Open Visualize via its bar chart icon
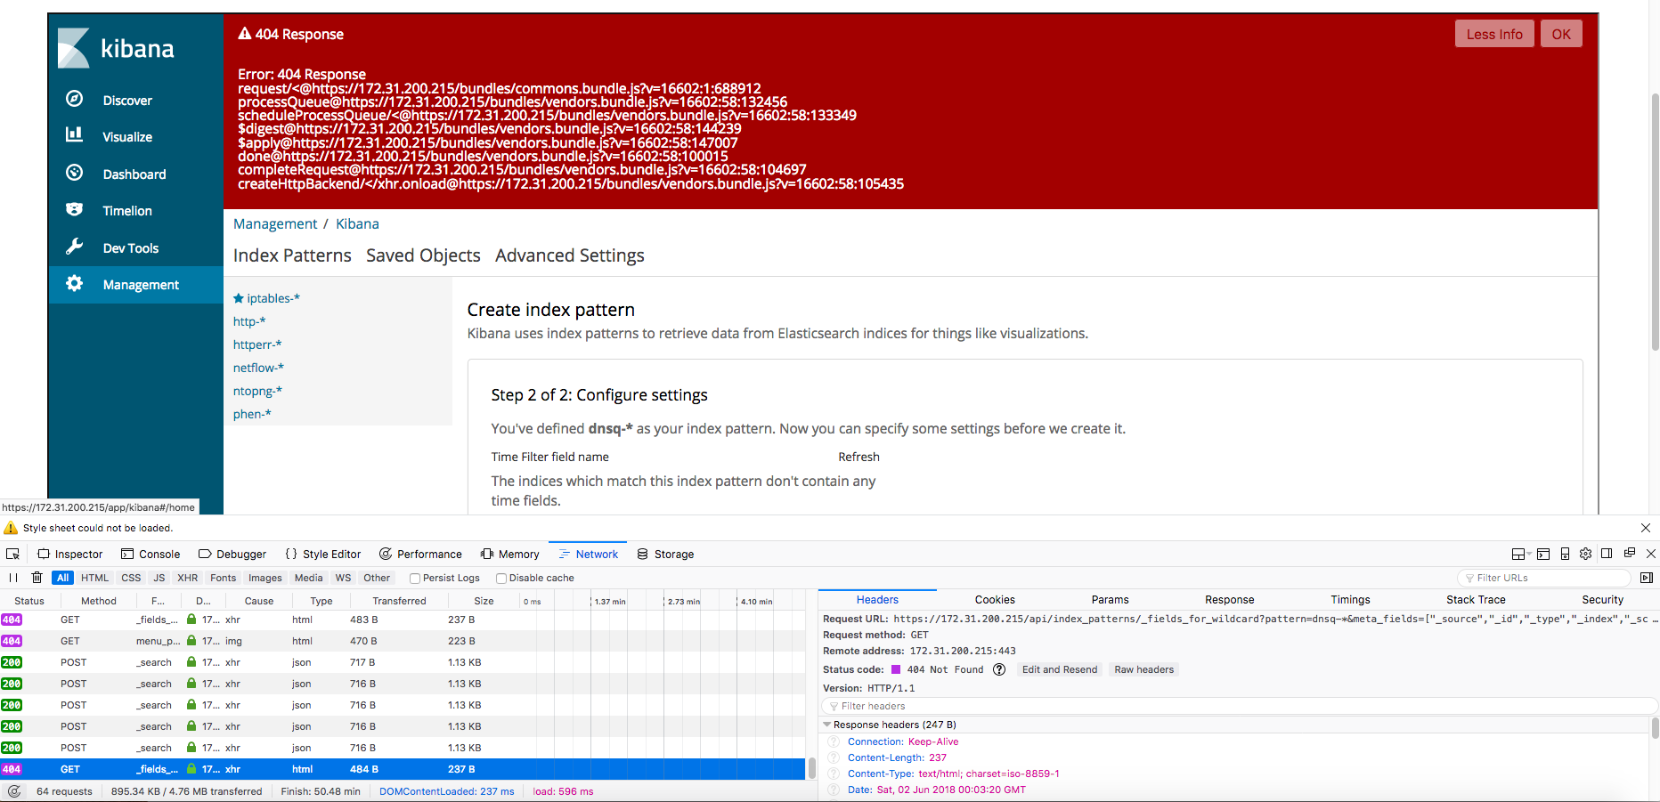The height and width of the screenshot is (802, 1660). point(75,135)
